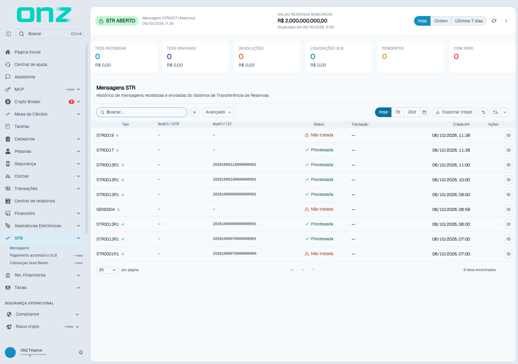Click the Página inicial home icon

pos(8,52)
